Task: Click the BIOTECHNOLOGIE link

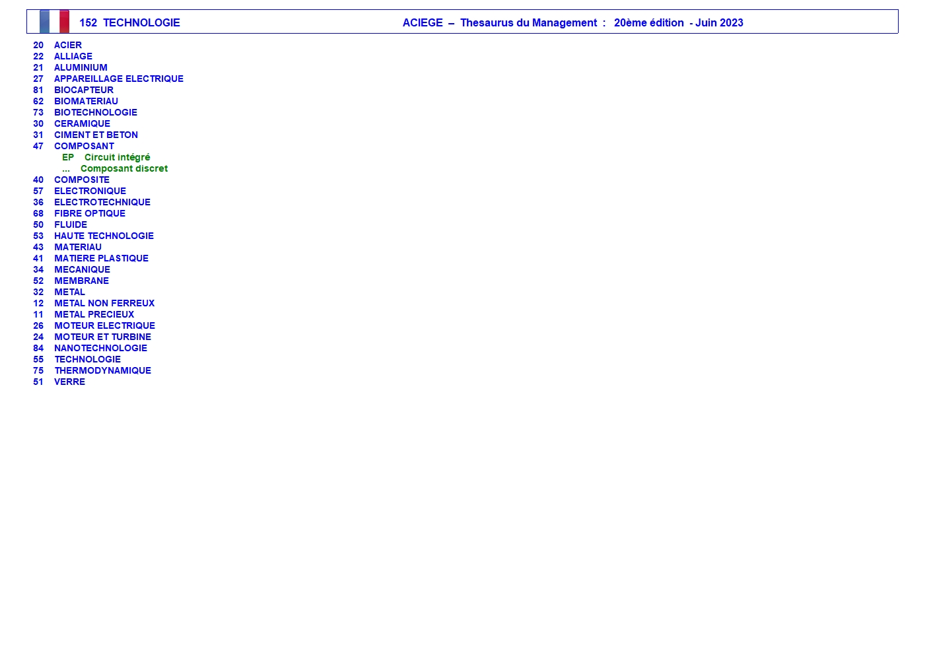Action: click(96, 112)
